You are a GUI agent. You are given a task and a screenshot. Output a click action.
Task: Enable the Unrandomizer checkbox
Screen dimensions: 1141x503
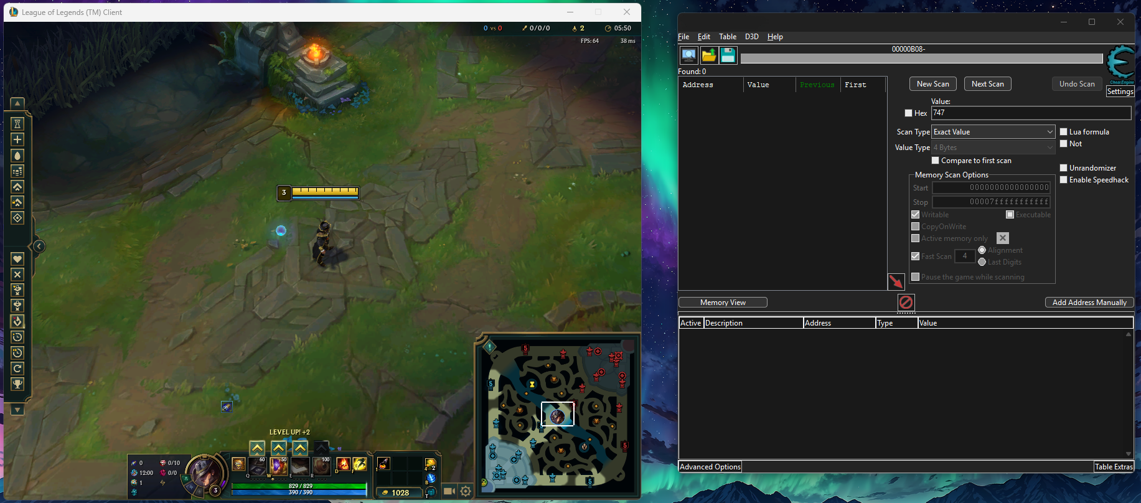[x=1064, y=168]
